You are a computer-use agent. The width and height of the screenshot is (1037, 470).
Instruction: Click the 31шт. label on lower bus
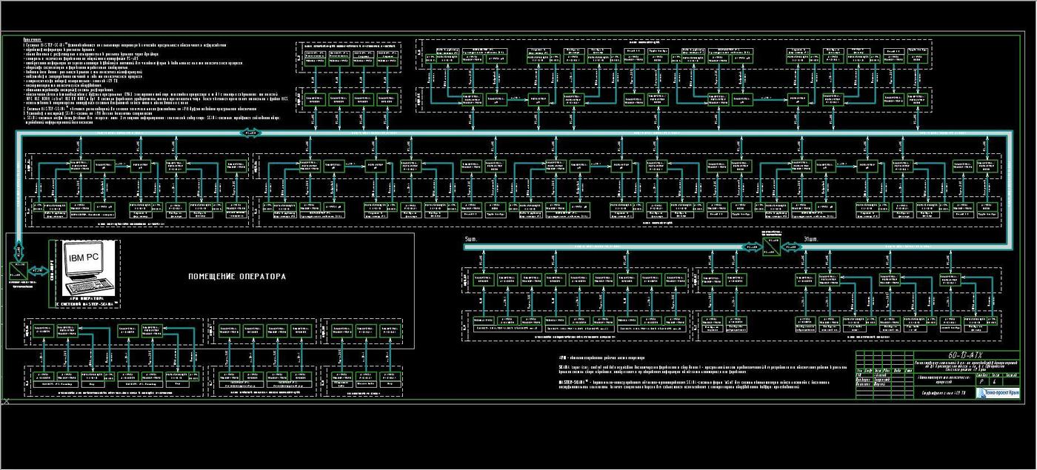tap(811, 239)
